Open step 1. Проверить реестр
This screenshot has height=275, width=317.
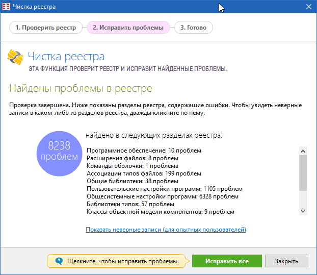[46, 28]
